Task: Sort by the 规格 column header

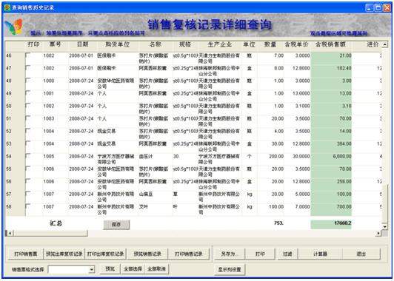Action: (x=185, y=44)
